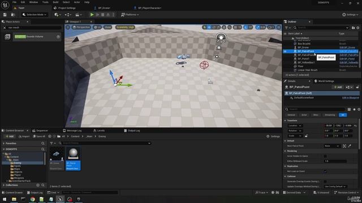Viewport: 362px width, 203px height.
Task: Open the Blueprints toolbar dropdown icon
Action: [x=68, y=15]
